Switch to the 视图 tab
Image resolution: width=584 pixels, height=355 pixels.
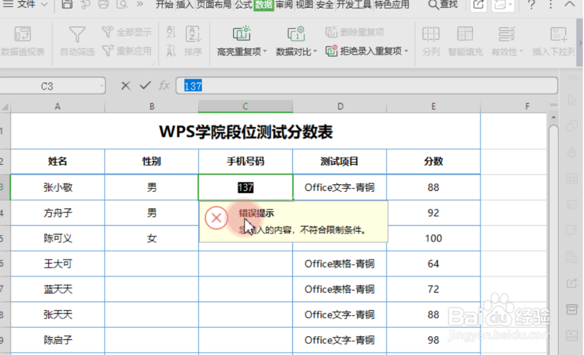point(304,5)
